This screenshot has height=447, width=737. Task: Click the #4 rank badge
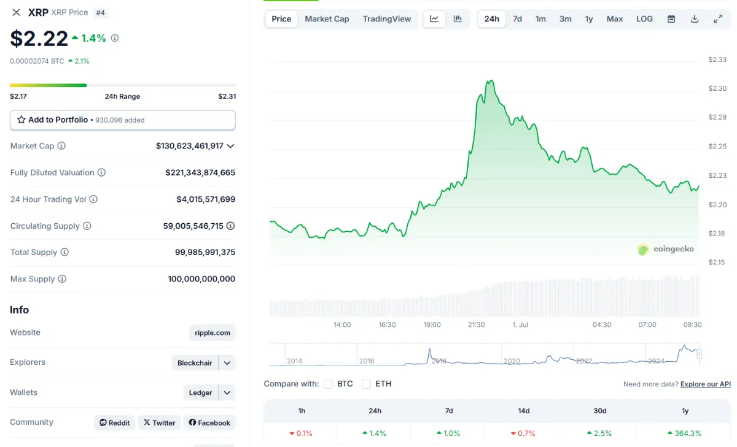[x=100, y=12]
